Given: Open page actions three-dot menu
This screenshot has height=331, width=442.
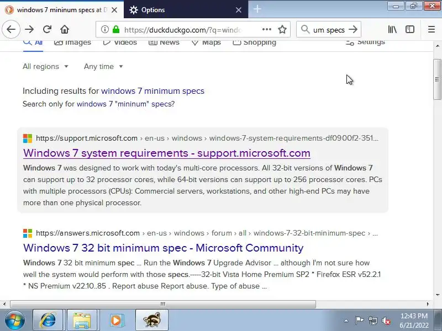Looking at the screenshot, I should [267, 29].
